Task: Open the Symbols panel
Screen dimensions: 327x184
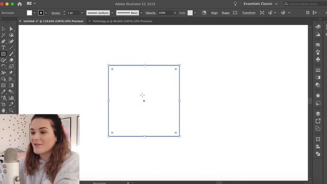Action: [x=318, y=59]
